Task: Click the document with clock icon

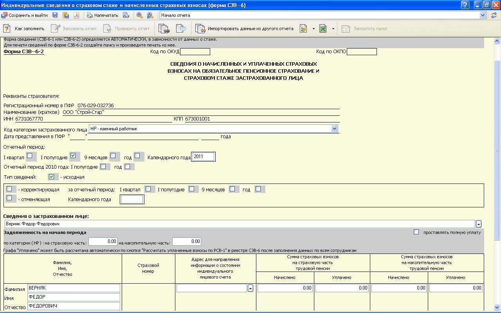Action: click(180, 29)
